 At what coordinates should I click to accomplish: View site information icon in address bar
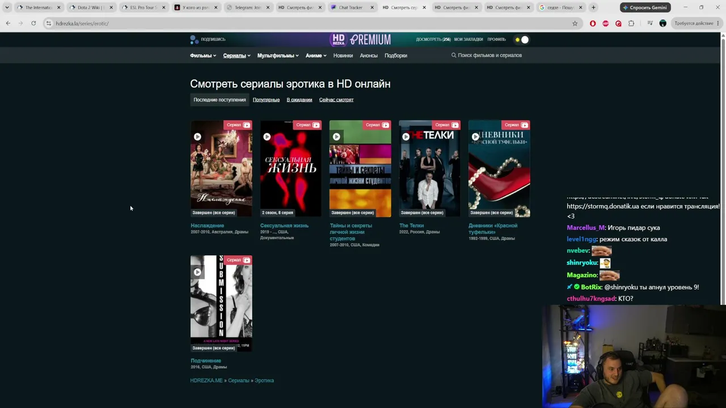tap(49, 23)
